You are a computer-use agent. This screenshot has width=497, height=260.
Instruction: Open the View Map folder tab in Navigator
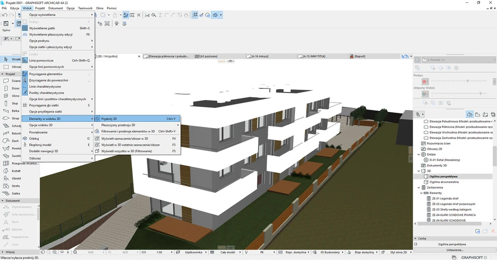[x=477, y=114]
